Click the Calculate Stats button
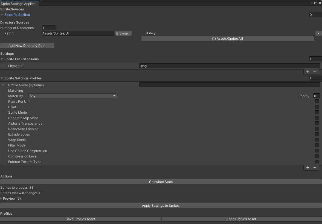The height and width of the screenshot is (224, 322). click(161, 182)
